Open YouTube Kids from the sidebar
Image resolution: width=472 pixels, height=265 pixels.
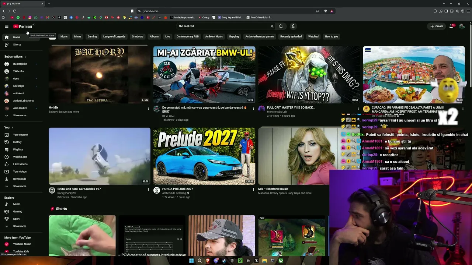click(x=21, y=251)
